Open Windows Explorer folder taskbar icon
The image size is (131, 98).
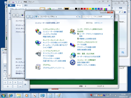tap(19, 96)
